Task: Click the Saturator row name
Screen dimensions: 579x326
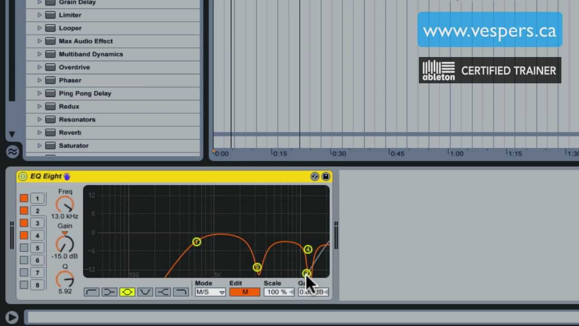Action: click(74, 146)
